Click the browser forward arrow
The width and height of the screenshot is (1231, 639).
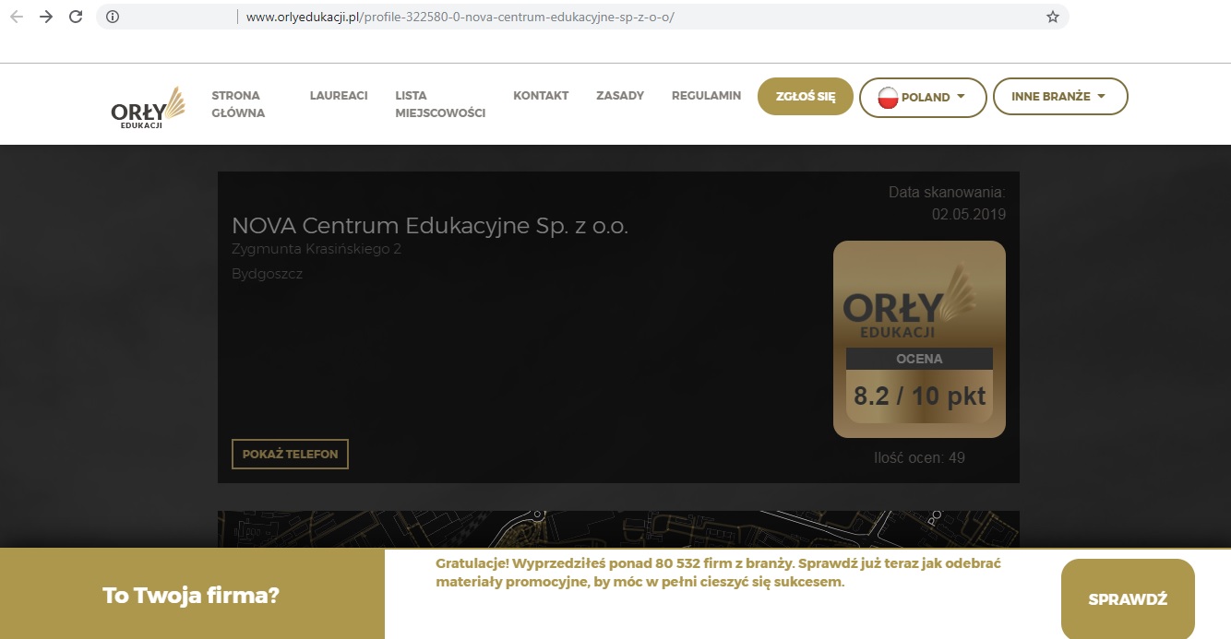46,17
